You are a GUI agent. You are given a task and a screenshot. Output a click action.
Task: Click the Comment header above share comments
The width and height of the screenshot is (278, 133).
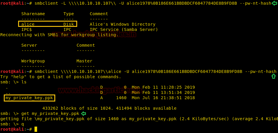(99, 14)
